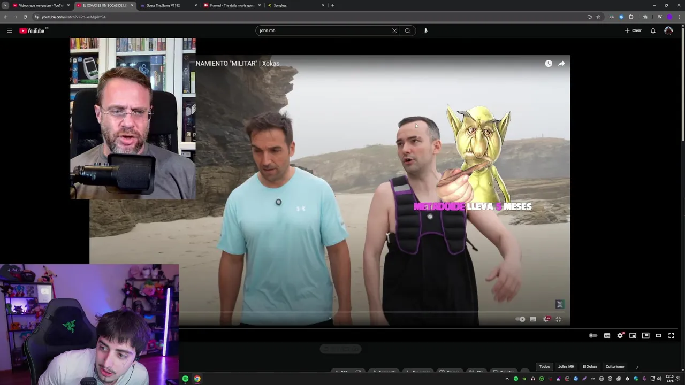685x385 pixels.
Task: Click Watch later clock in embedded video
Action: (x=549, y=64)
